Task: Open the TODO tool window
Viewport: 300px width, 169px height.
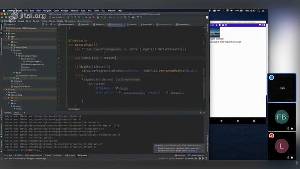Action: (18, 155)
